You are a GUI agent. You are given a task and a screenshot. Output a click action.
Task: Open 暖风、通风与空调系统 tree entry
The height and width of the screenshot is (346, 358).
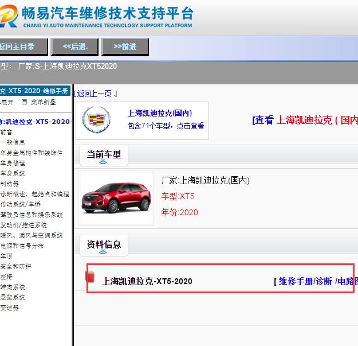click(32, 235)
